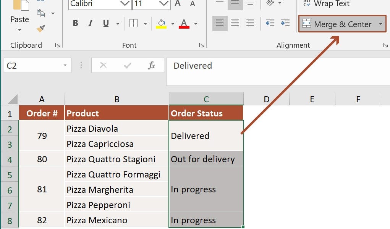The height and width of the screenshot is (229, 390).
Task: Open the Merge & Center dropdown arrow
Action: [380, 24]
